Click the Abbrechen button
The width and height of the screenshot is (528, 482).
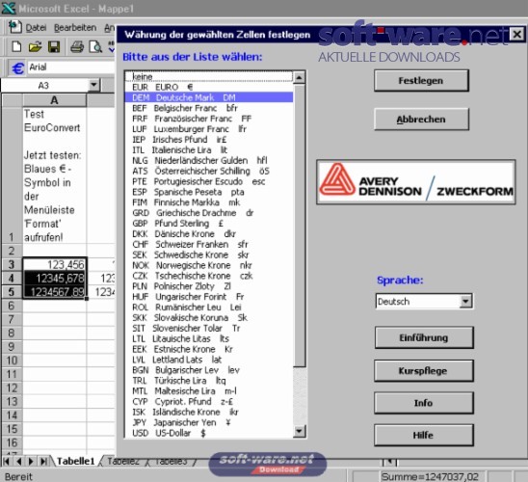(x=421, y=120)
